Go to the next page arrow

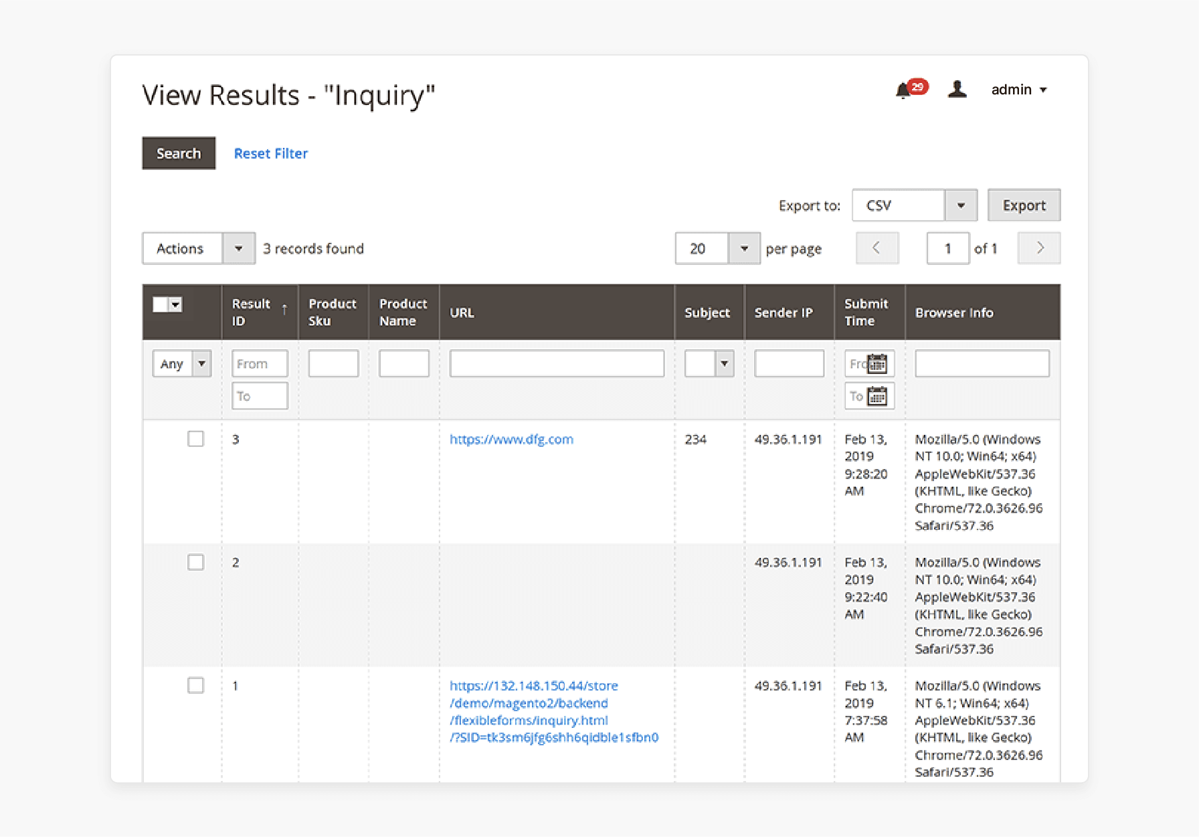click(x=1039, y=248)
